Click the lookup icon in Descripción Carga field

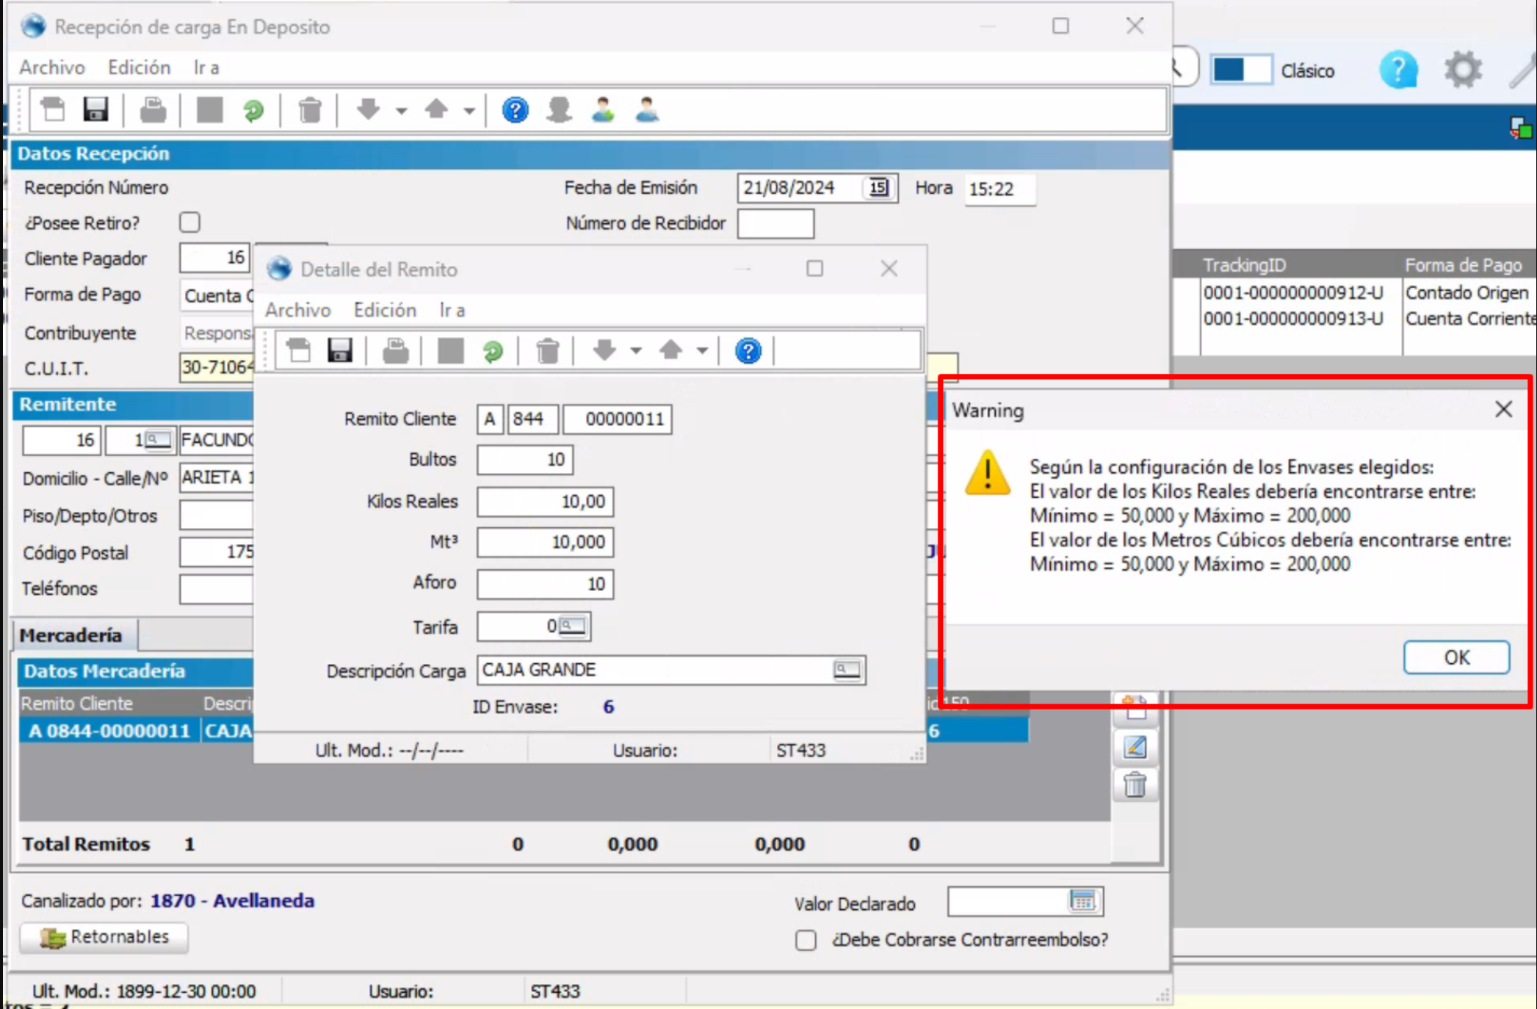pyautogui.click(x=847, y=670)
